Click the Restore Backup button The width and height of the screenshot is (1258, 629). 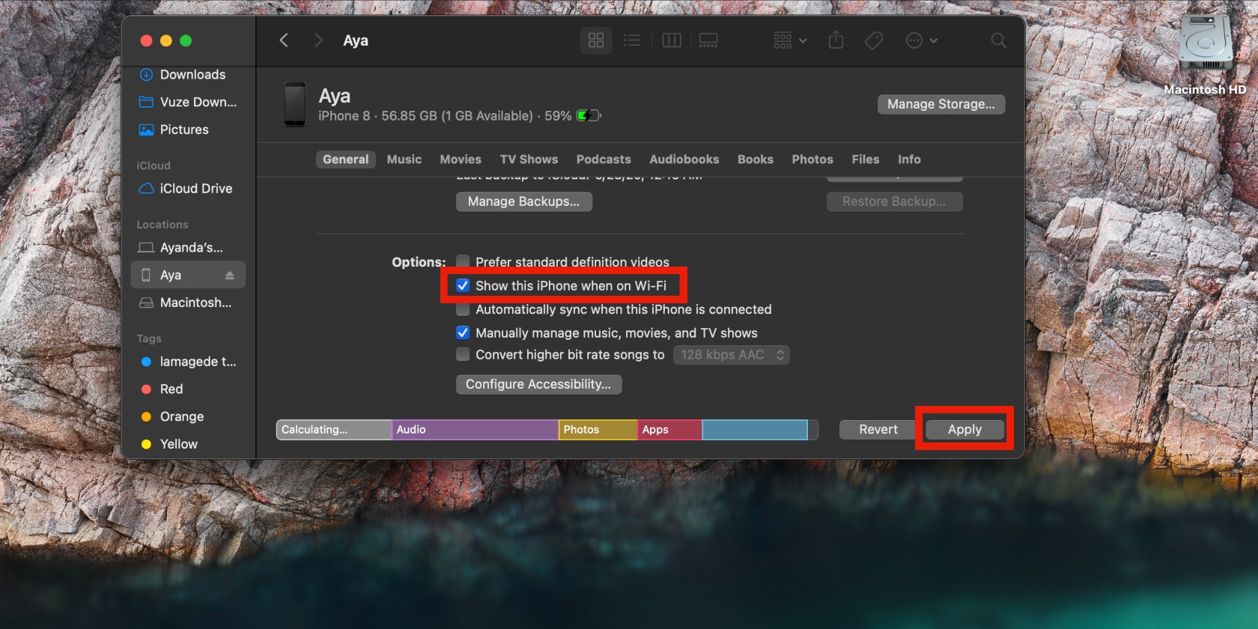point(894,201)
